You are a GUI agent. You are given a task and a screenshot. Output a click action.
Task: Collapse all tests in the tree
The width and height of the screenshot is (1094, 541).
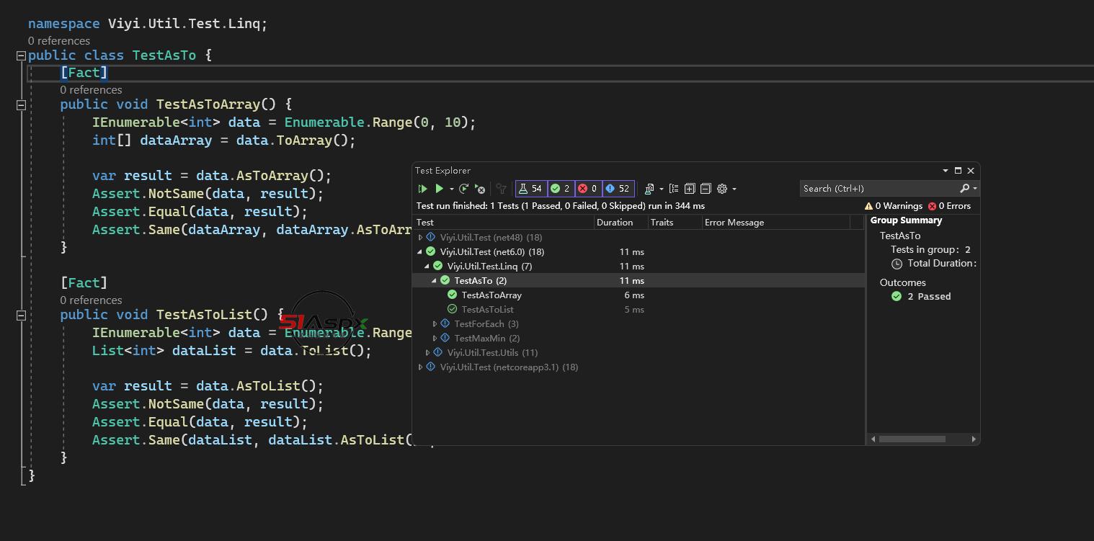[x=706, y=189]
